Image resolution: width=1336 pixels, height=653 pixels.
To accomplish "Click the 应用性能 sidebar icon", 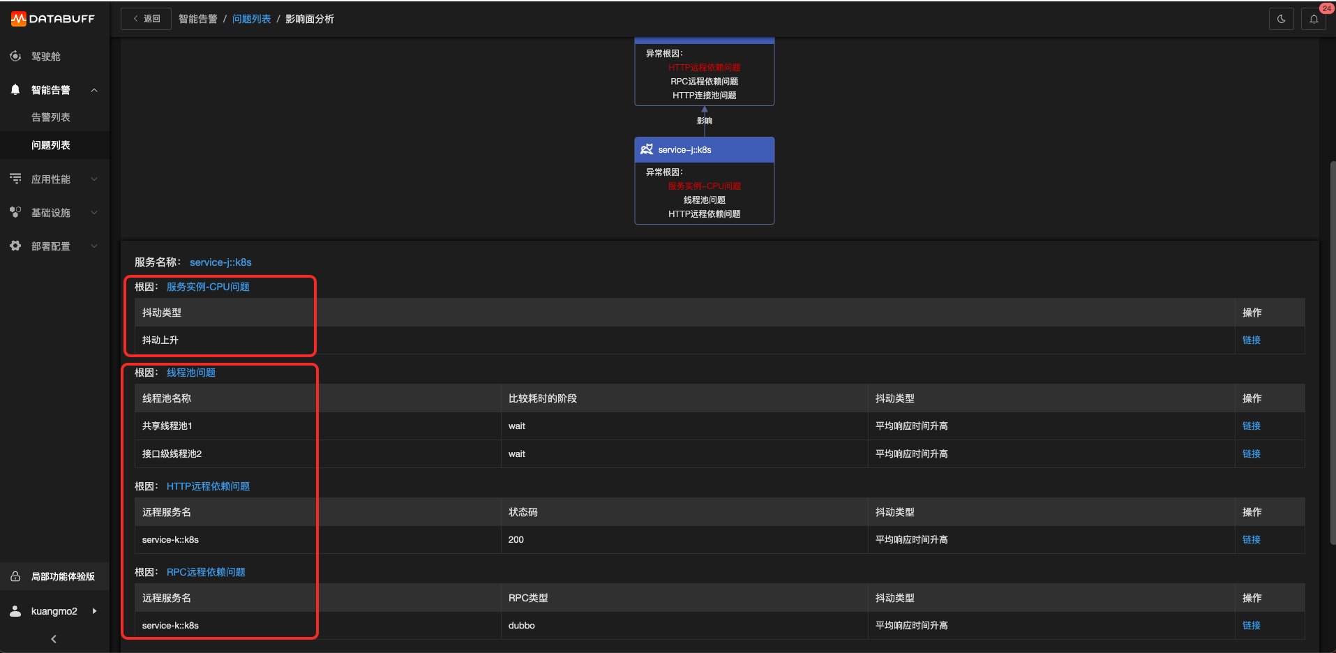I will click(x=15, y=179).
